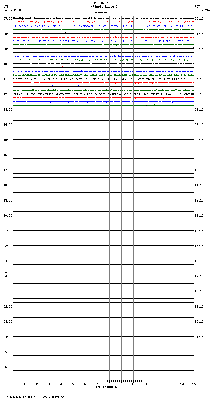The image size is (214, 400).
Task: Click the '05:15' PDT time label
Action: point(199,94)
